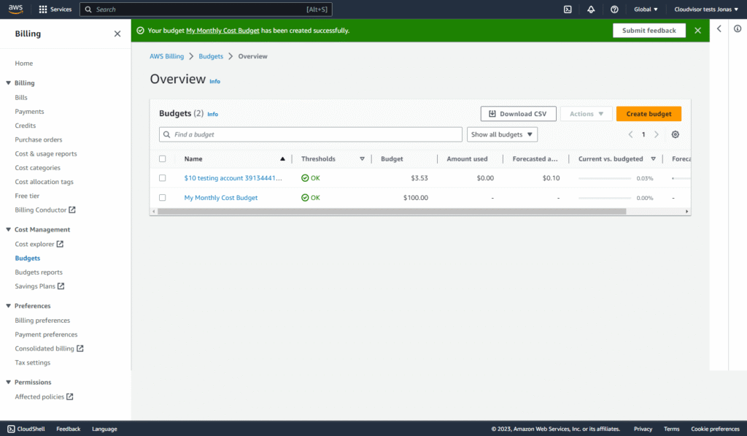
Task: Go to Budgets breadcrumb link
Action: coord(211,56)
